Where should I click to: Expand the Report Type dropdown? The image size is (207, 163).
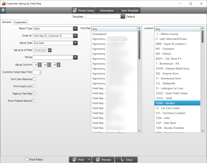(75, 29)
